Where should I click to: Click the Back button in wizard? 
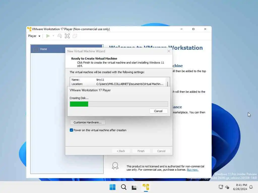tap(121, 151)
